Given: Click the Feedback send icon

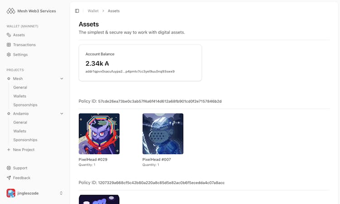Looking at the screenshot, I should coord(9,178).
